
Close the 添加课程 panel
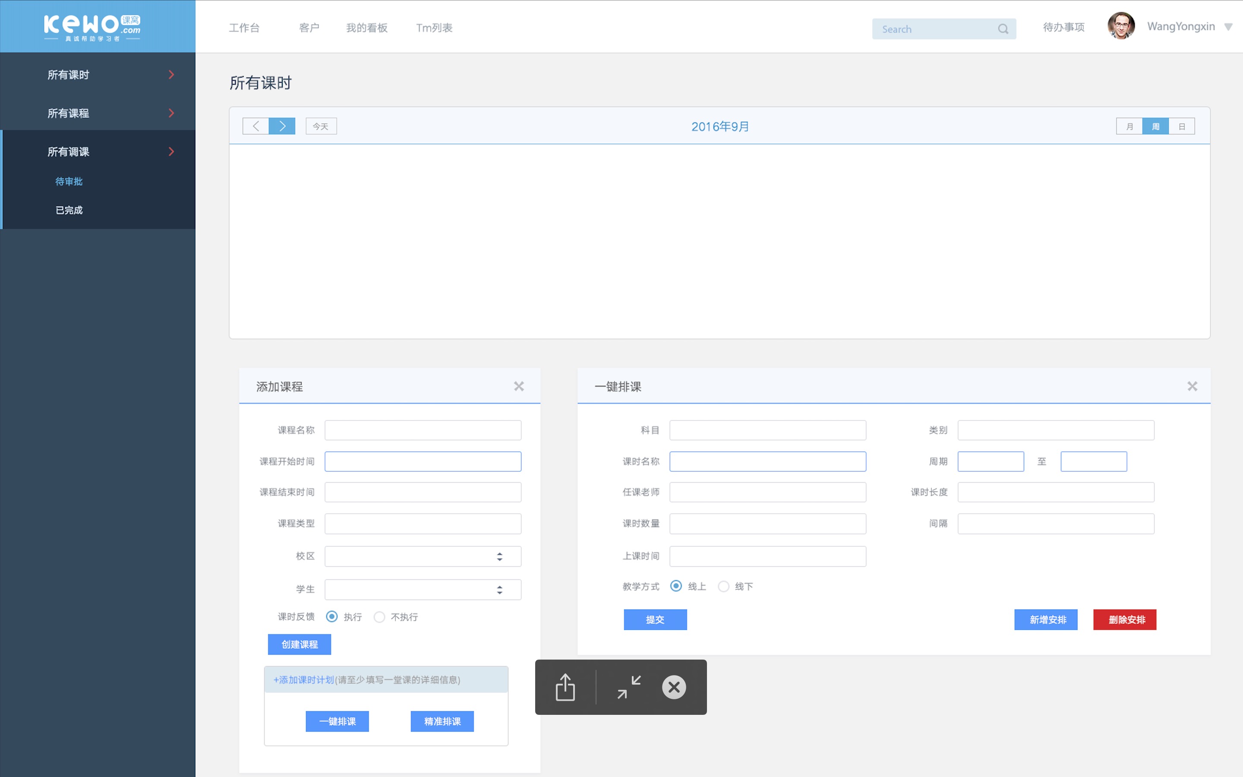click(x=519, y=386)
